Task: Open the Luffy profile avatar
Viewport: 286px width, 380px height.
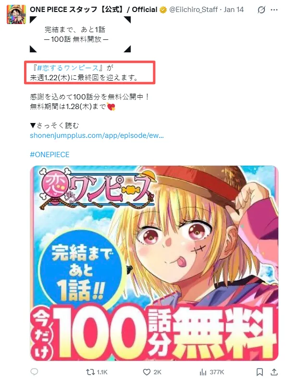Action: tap(16, 14)
